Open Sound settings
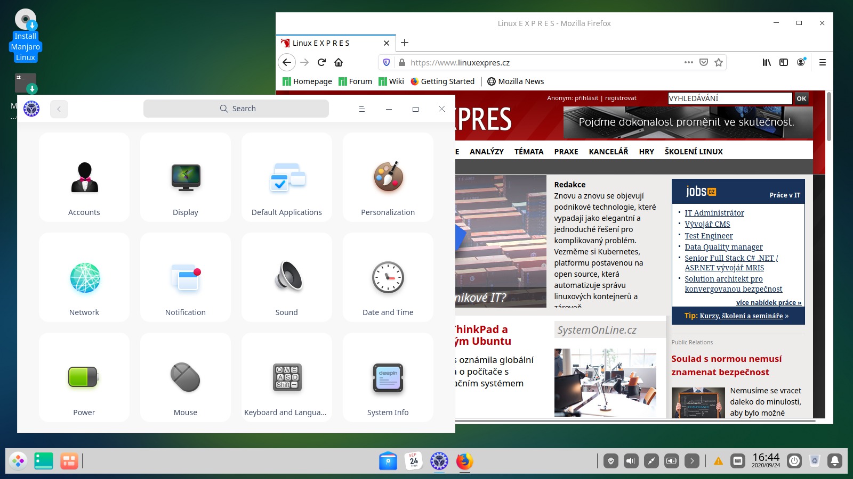853x479 pixels. pyautogui.click(x=287, y=277)
